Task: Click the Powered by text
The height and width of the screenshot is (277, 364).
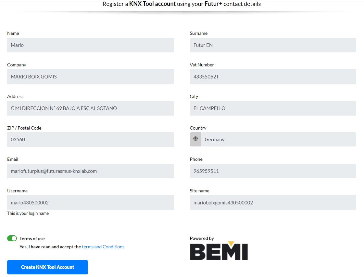Action: [x=202, y=238]
